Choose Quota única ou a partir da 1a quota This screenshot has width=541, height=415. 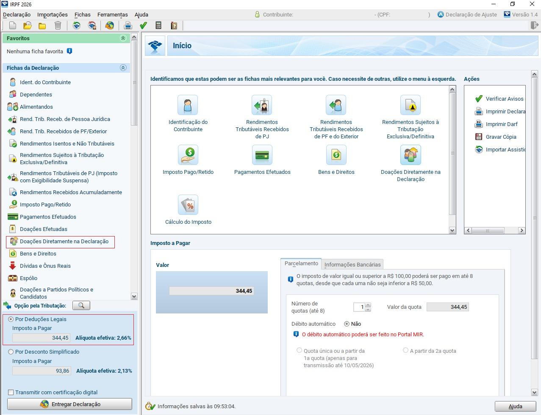pos(300,351)
